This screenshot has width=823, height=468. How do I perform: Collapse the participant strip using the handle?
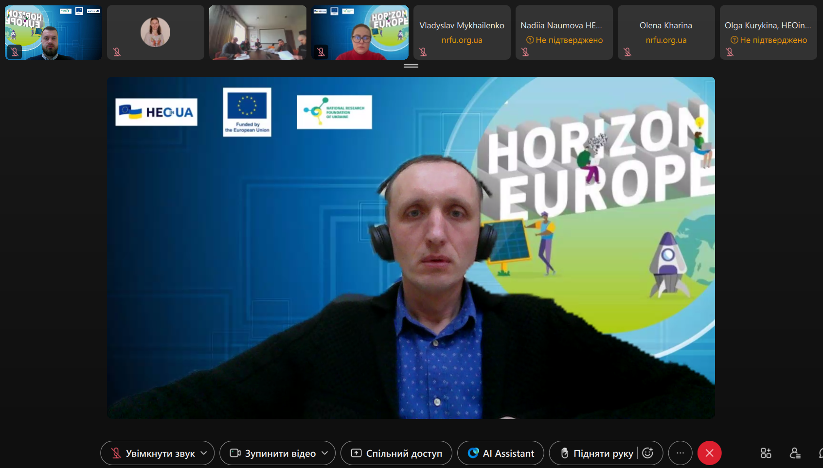click(x=411, y=66)
